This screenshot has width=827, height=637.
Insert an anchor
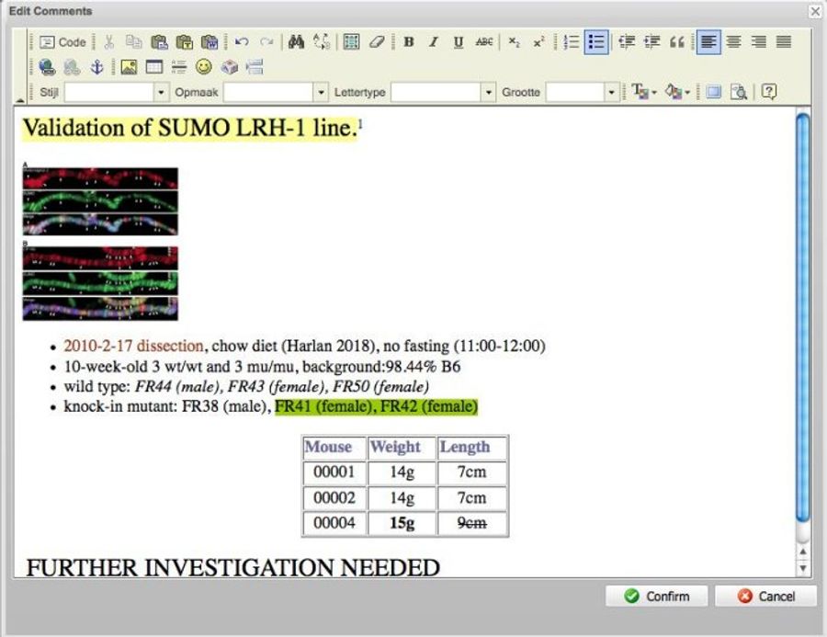(99, 66)
